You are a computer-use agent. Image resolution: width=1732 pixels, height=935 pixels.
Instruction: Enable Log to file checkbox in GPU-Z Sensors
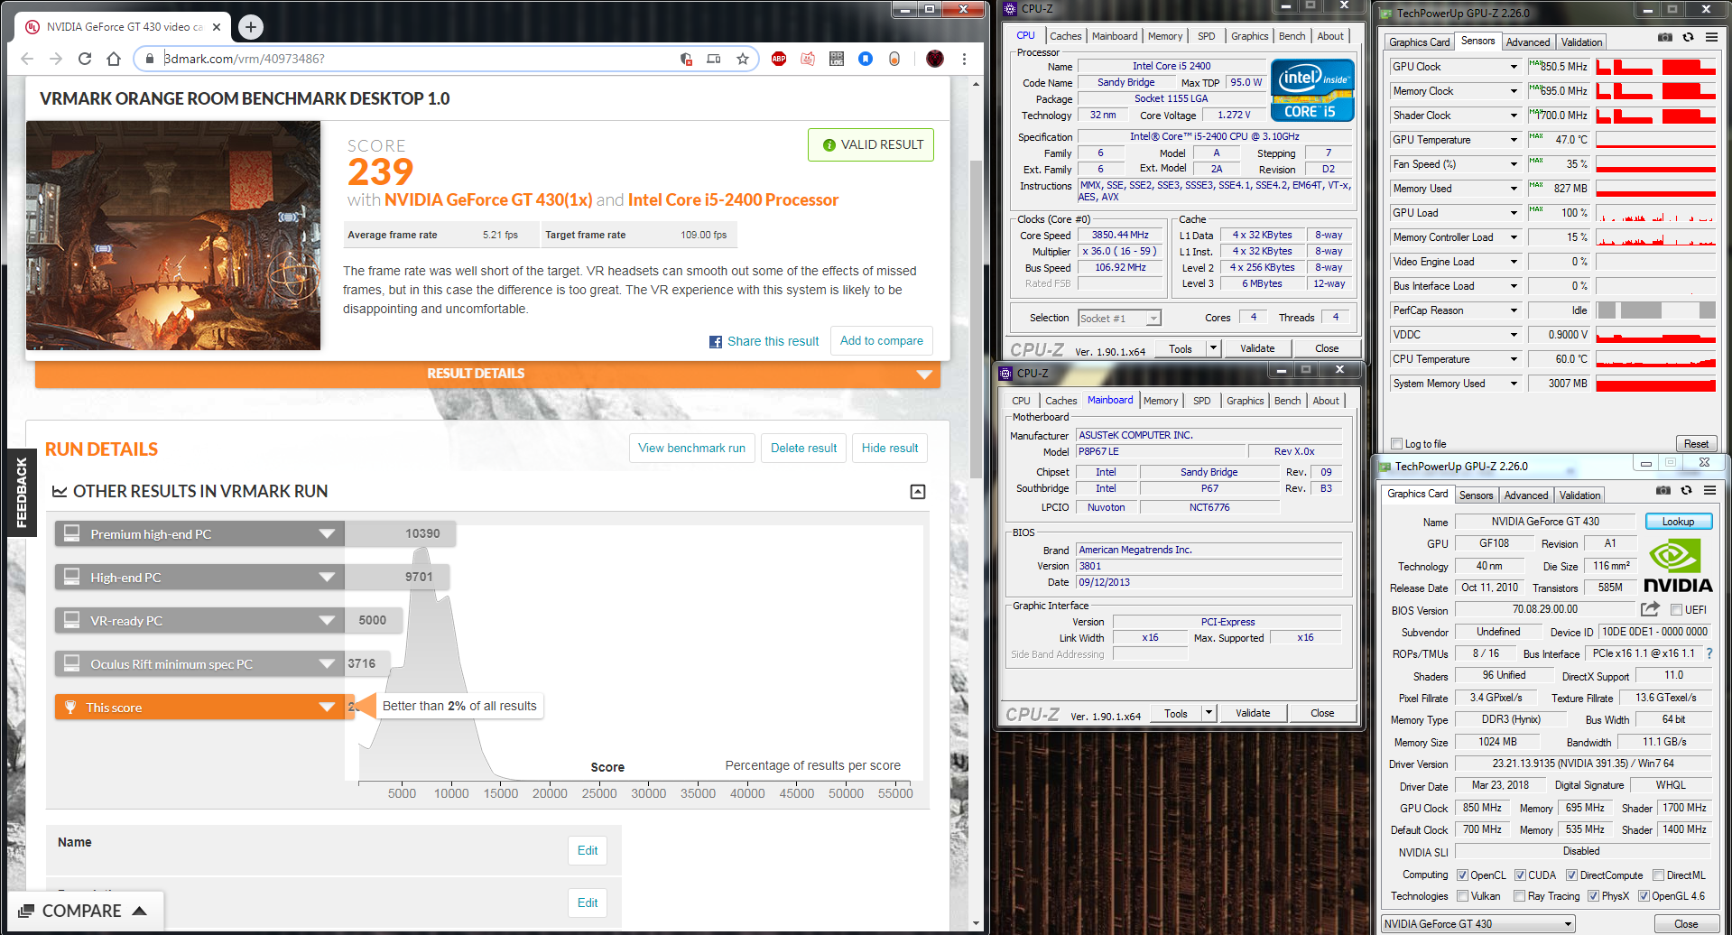[x=1397, y=444]
